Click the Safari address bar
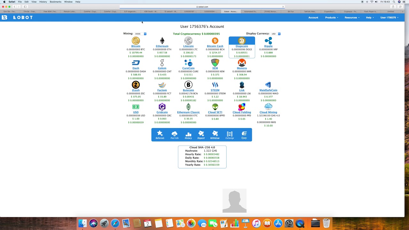The width and height of the screenshot is (409, 230). (203, 7)
